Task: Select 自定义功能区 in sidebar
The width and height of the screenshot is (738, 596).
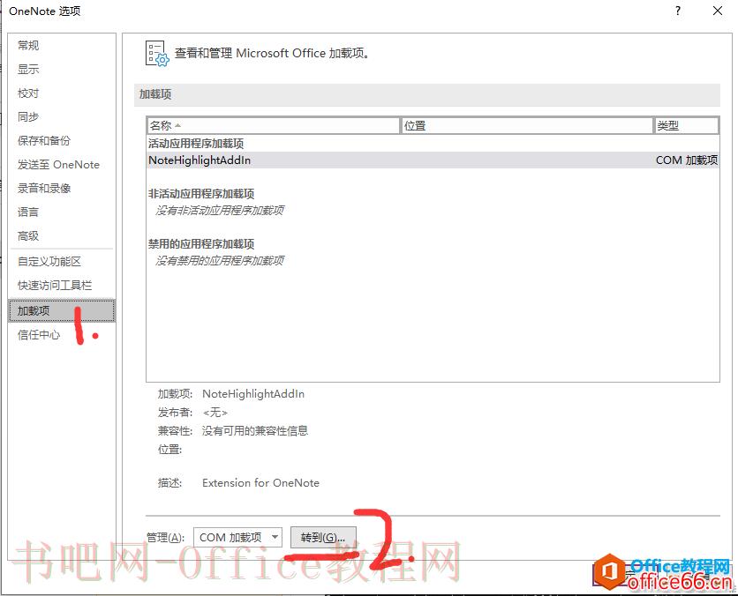Action: tap(49, 261)
